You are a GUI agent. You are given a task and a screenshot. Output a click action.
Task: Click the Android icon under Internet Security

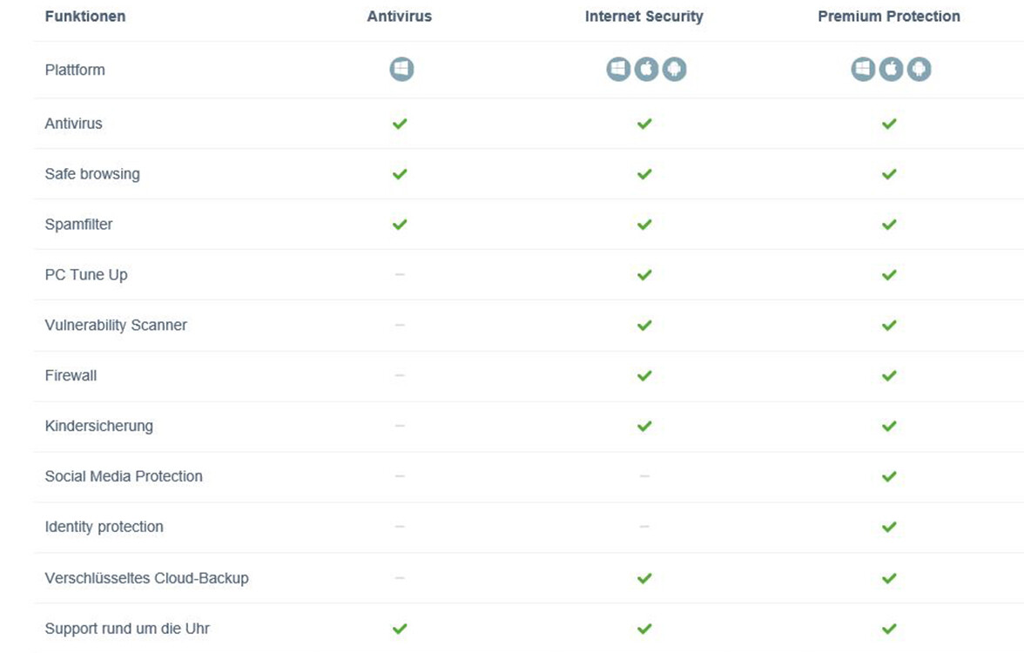(x=674, y=70)
